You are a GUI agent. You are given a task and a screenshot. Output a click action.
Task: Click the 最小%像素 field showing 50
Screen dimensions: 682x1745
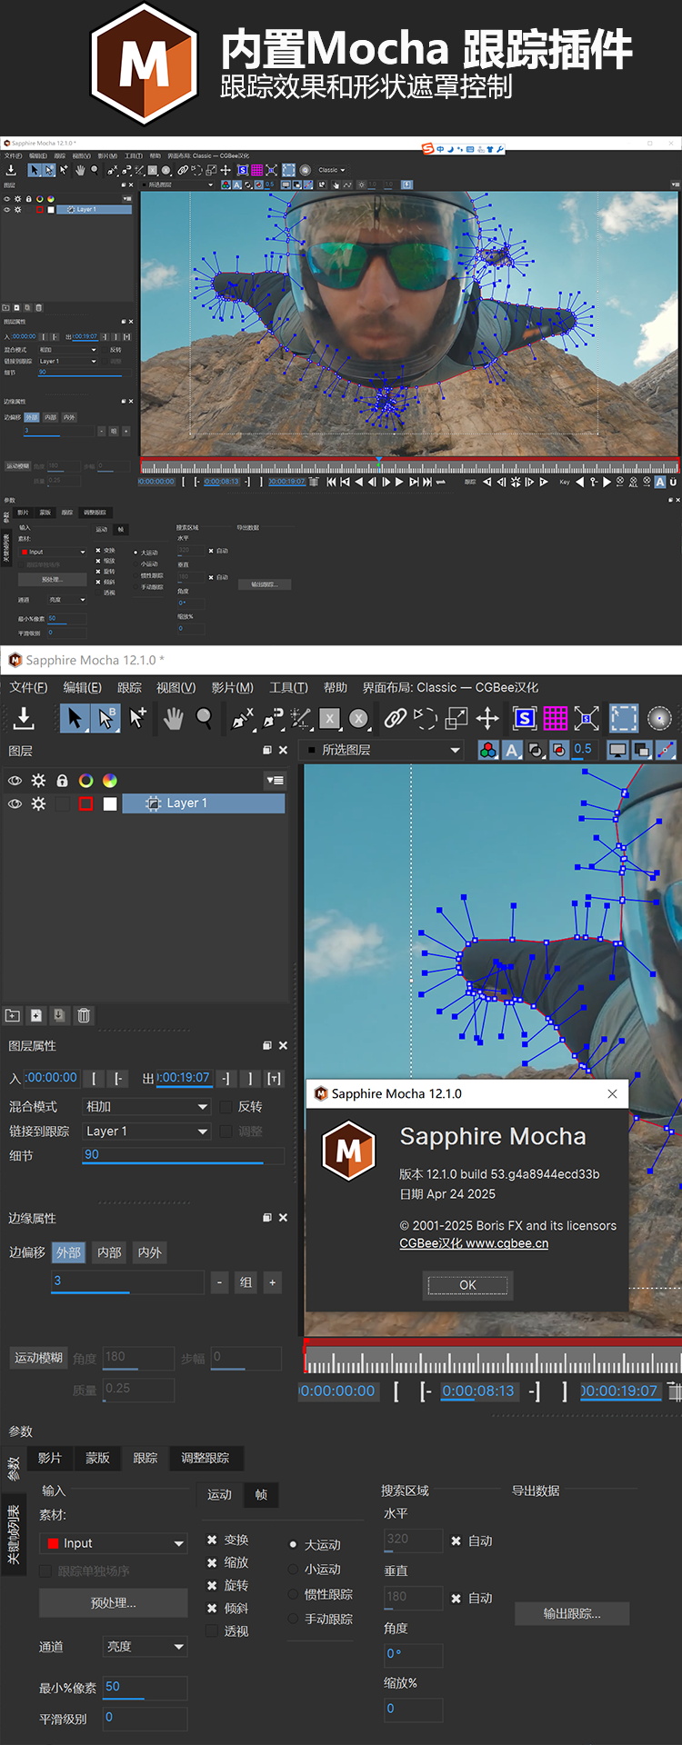click(x=144, y=1687)
